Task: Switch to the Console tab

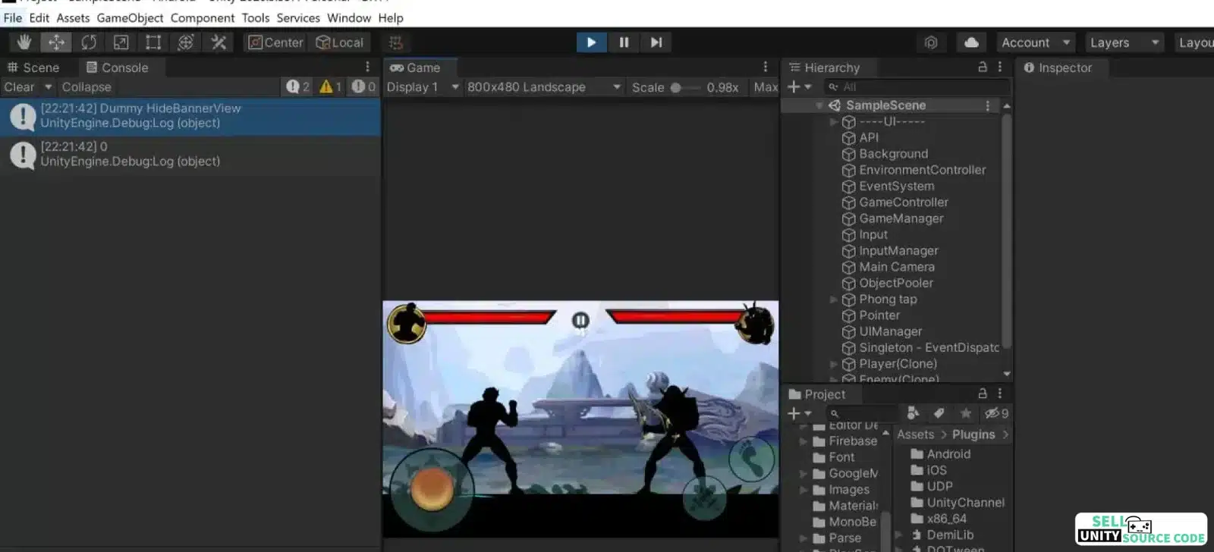Action: (118, 67)
